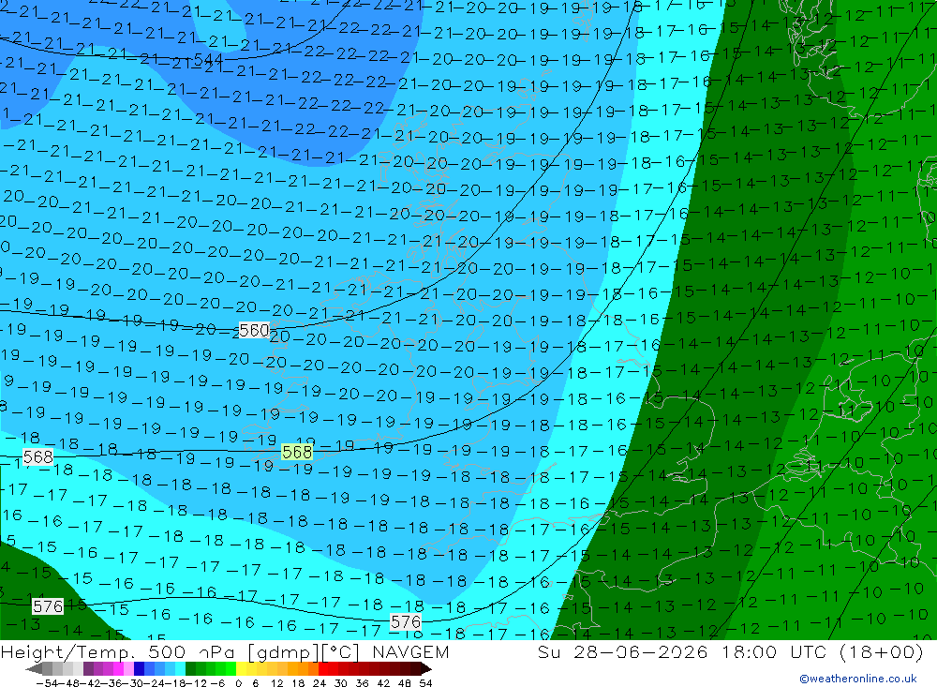Click the white 568 label at left edge
The height and width of the screenshot is (687, 937).
pyautogui.click(x=37, y=457)
